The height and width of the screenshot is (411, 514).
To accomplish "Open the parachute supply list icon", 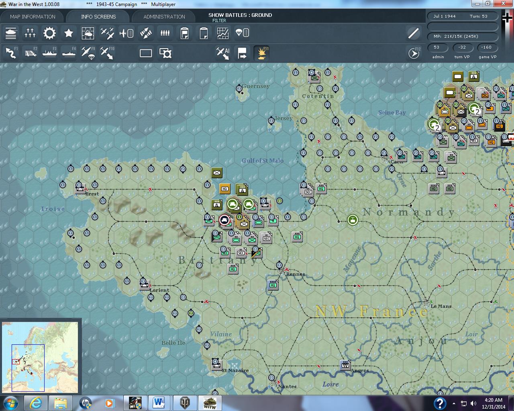I will [x=242, y=33].
